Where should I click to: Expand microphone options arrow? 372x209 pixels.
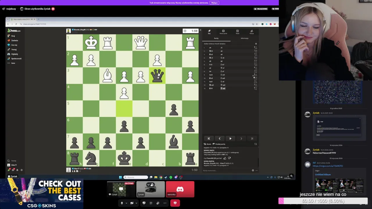click(126, 203)
